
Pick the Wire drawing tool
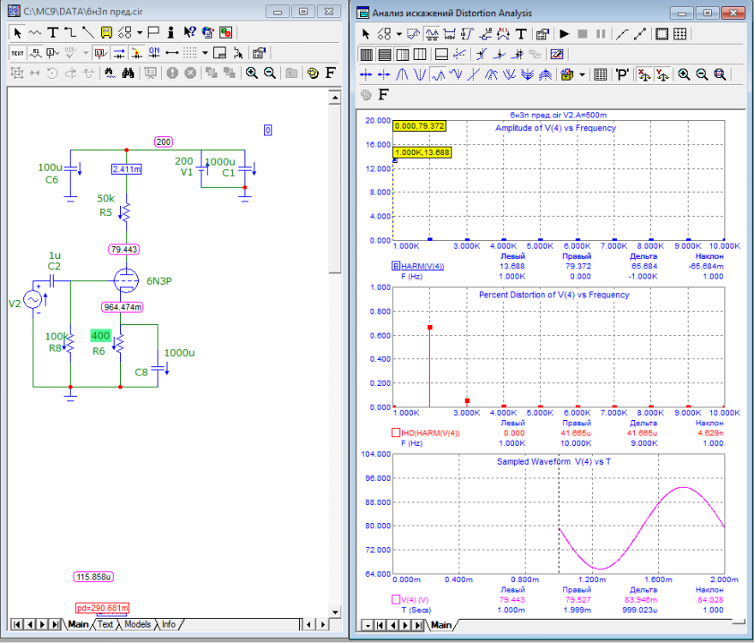click(70, 33)
